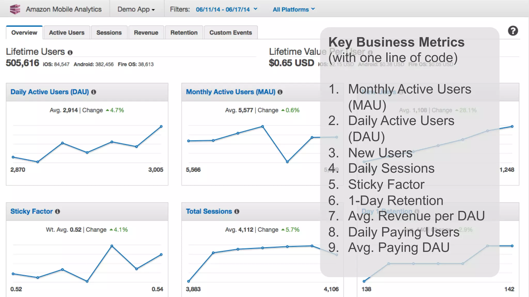The width and height of the screenshot is (529, 297).
Task: Click the Amazon Mobile Analytics logo icon
Action: coord(15,9)
